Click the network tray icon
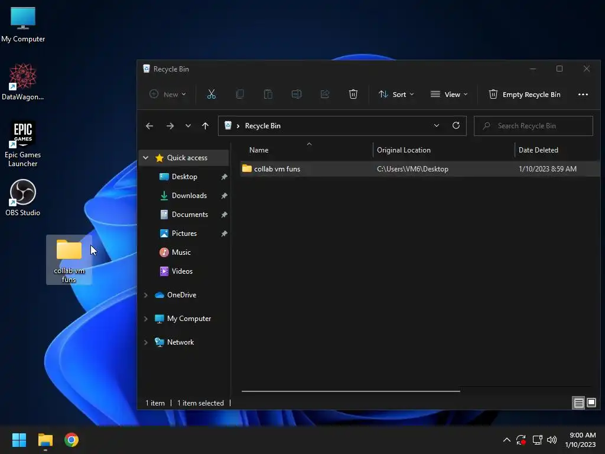 click(x=537, y=440)
